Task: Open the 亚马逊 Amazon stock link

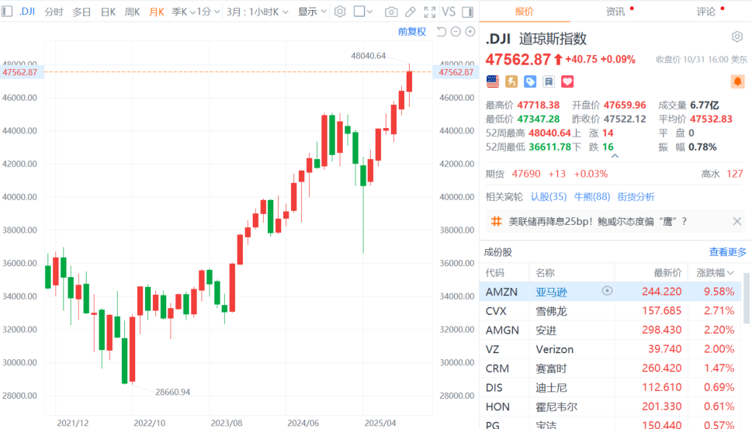Action: (551, 292)
